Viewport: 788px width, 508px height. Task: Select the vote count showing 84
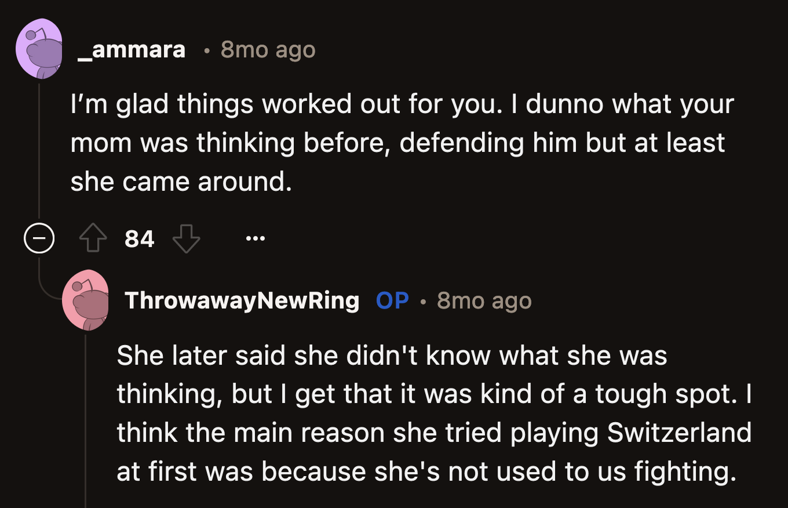139,238
